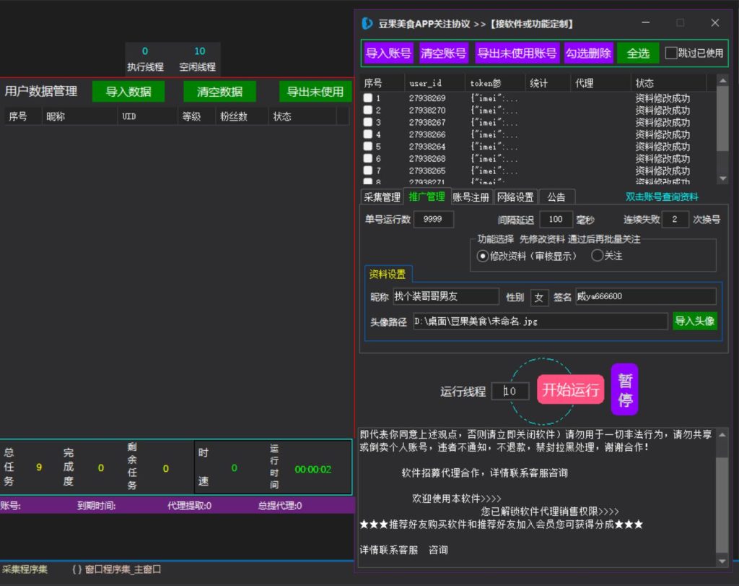Click the purple 暂停 button
This screenshot has height=586, width=739.
coord(624,389)
